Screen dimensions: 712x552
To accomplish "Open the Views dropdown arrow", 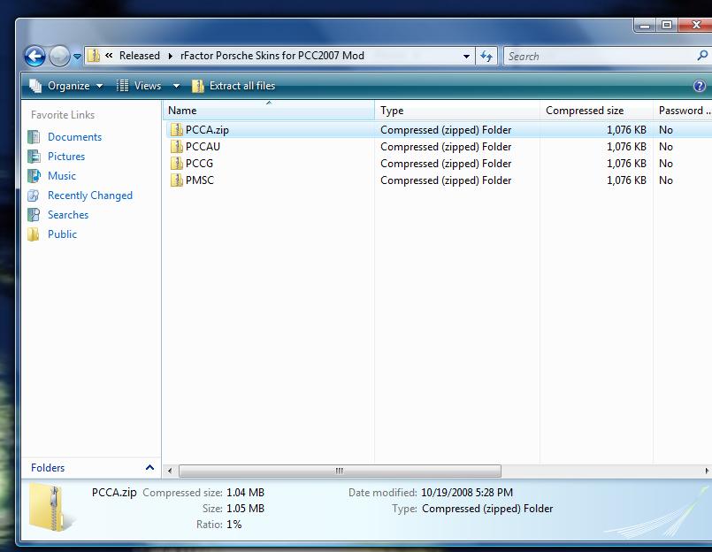I will pos(176,86).
